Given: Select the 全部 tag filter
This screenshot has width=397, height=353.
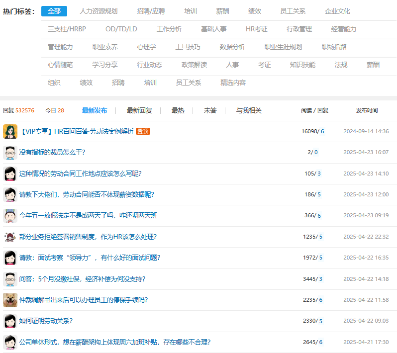Looking at the screenshot, I should coord(54,11).
